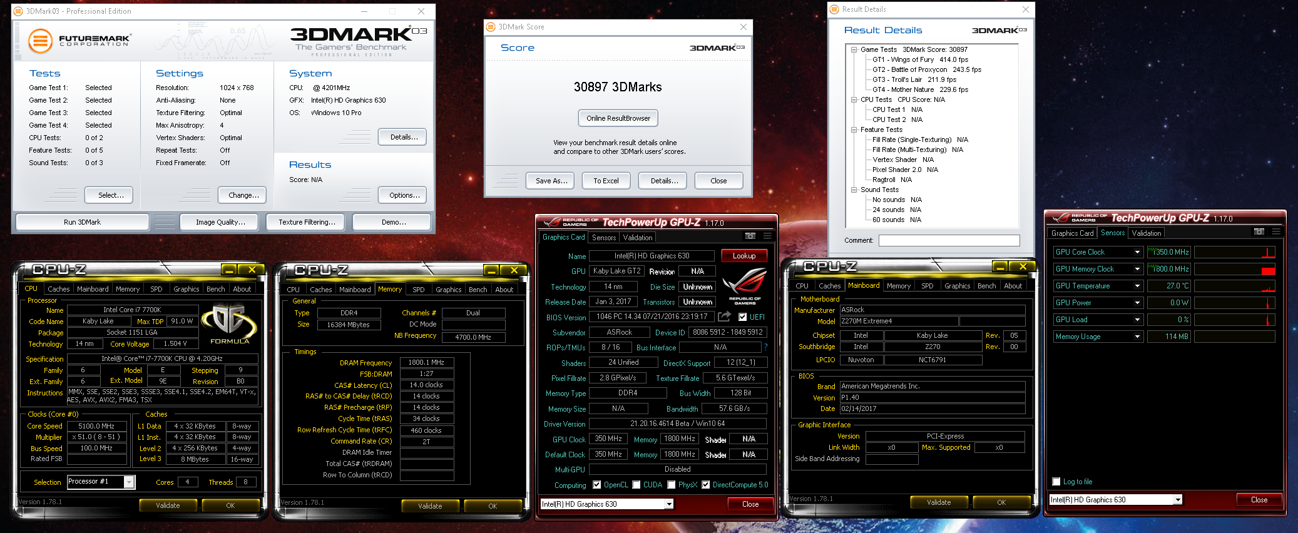Open GPU selector in Sensors window
The width and height of the screenshot is (1298, 533).
pyautogui.click(x=1178, y=500)
